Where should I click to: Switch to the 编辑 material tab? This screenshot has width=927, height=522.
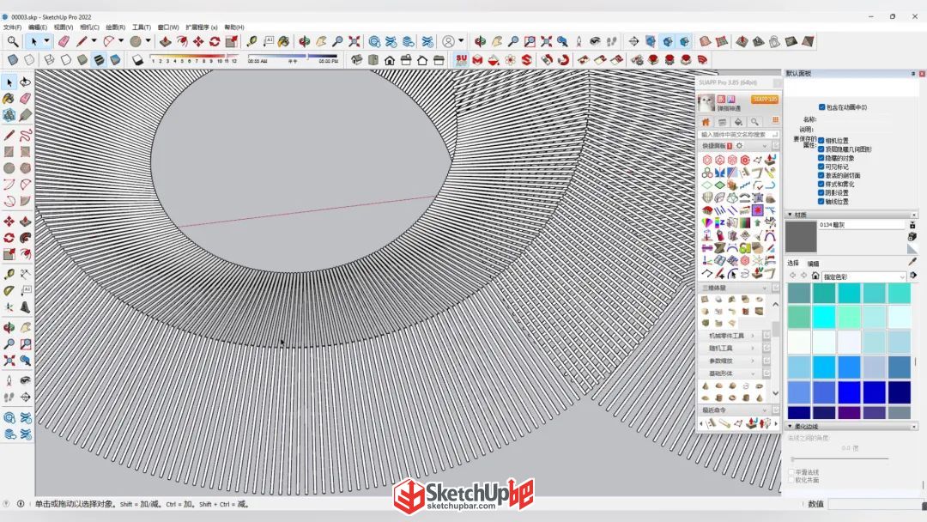point(814,264)
